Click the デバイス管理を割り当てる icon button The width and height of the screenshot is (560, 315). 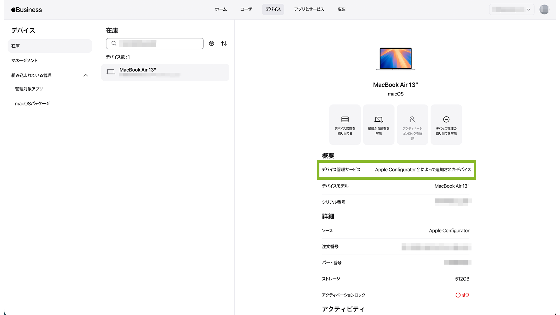(x=345, y=125)
